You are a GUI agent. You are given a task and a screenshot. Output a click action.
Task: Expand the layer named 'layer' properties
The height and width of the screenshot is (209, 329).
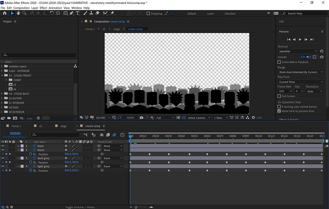18,146
